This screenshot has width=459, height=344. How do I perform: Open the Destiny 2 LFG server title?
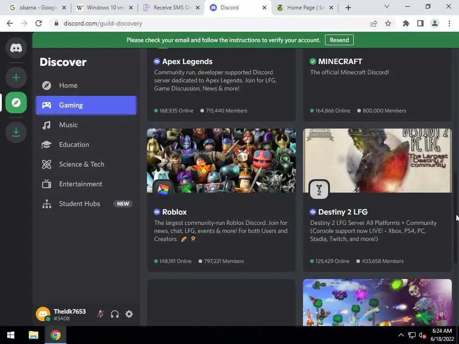343,212
